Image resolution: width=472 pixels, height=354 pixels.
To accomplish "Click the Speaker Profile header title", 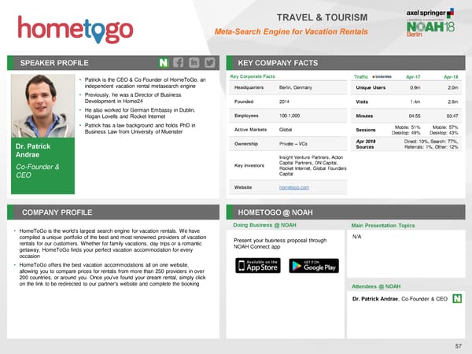I will click(x=54, y=63).
